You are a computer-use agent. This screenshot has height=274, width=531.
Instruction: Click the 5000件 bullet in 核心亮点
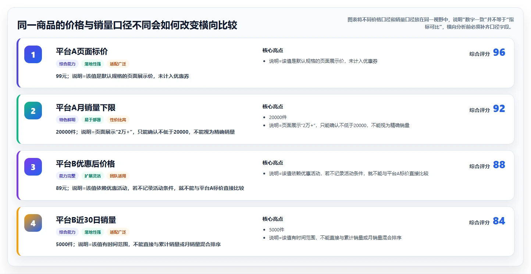click(277, 230)
